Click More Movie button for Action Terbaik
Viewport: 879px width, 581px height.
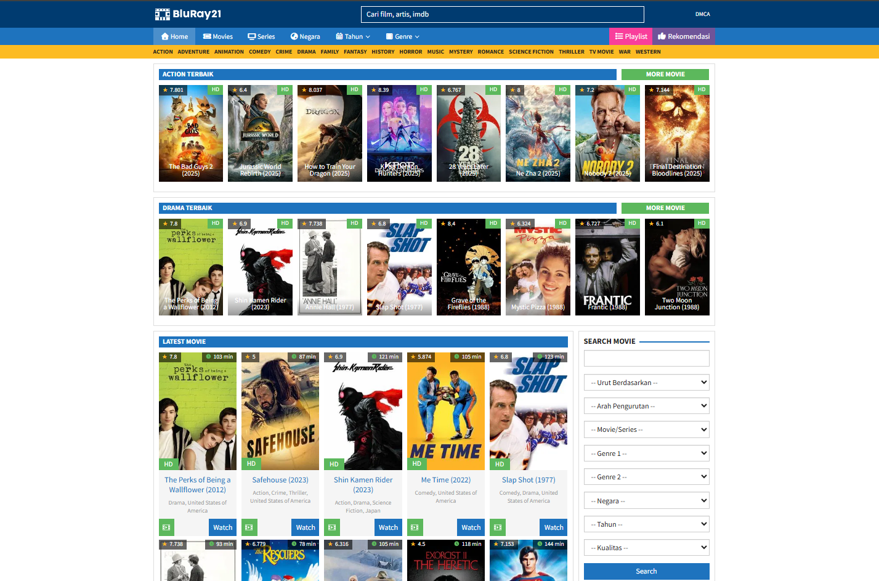click(665, 75)
